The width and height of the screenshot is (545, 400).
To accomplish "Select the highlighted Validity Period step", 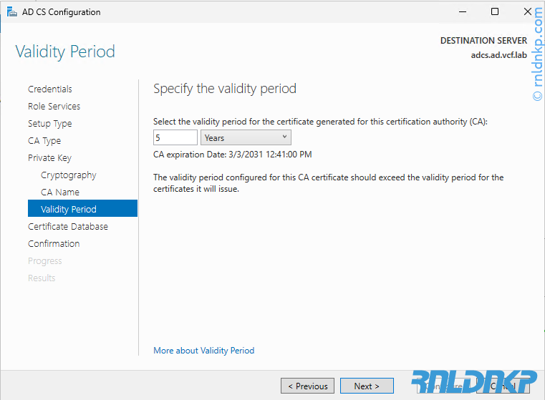I will (x=69, y=210).
